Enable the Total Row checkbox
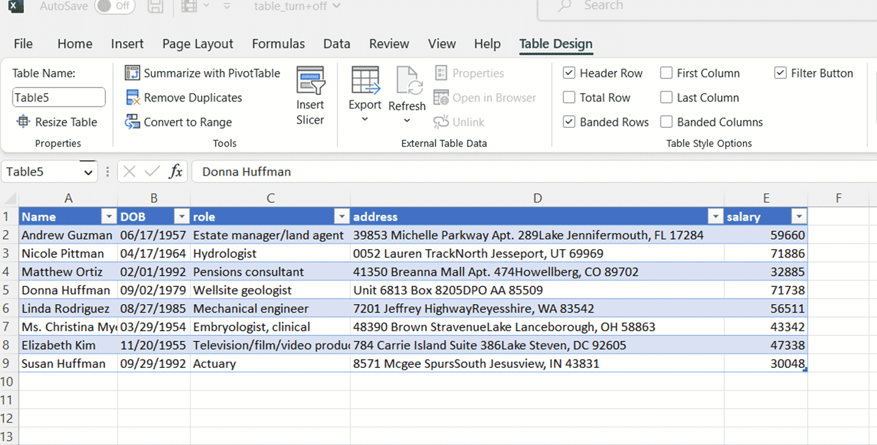The image size is (877, 445). coord(569,98)
